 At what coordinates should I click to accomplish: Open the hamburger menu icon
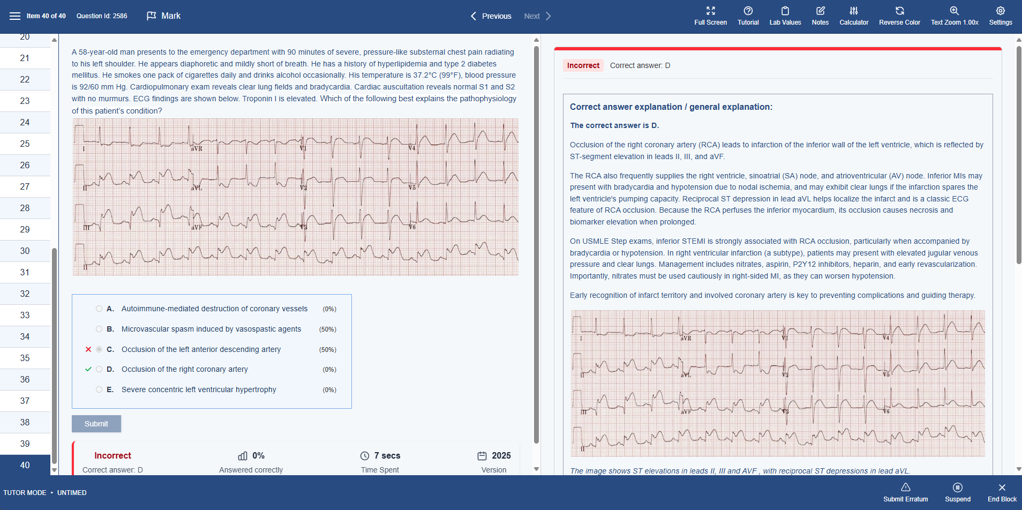[x=15, y=16]
